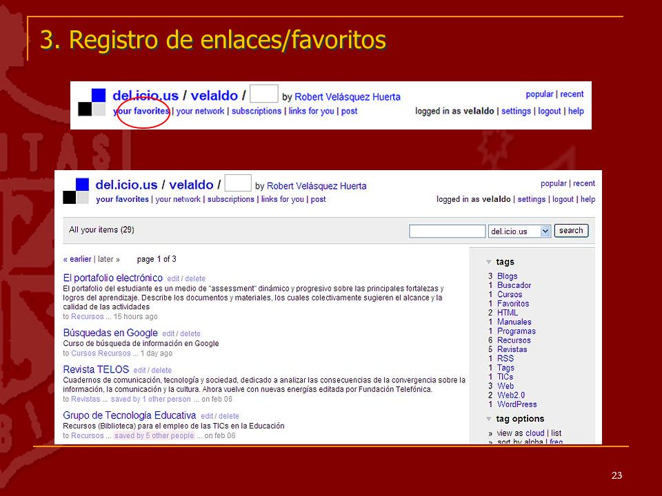Select the 'Web2.0' tag in the sidebar
This screenshot has height=496, width=662.
tap(511, 395)
